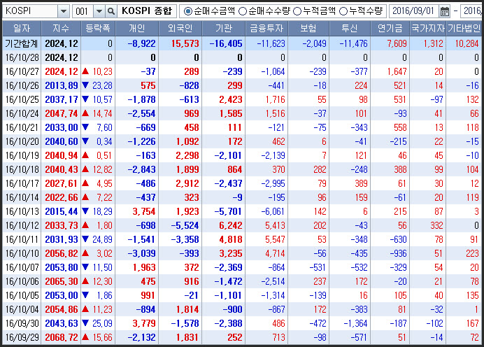Click the 등락폭 column header
The height and width of the screenshot is (347, 484).
tap(98, 29)
